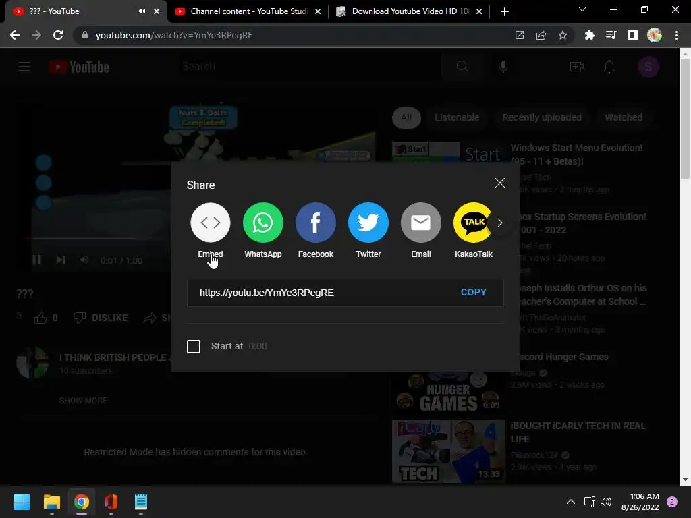Go back in the browser
Screen dimensions: 691x518
[15, 35]
